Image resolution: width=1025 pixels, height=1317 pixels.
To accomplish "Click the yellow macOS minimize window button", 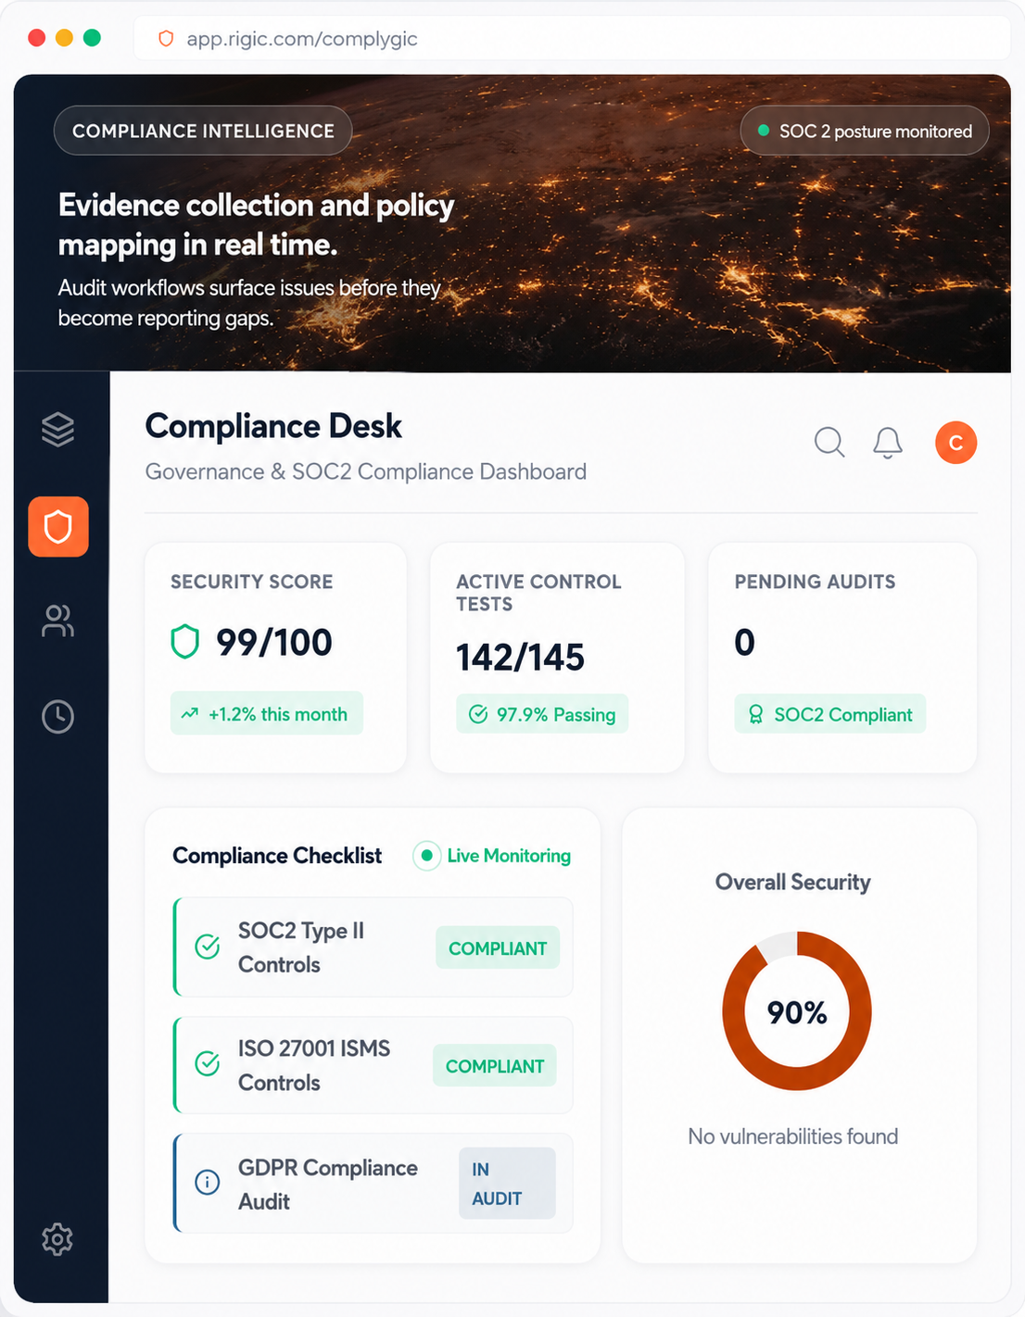I will pyautogui.click(x=64, y=38).
